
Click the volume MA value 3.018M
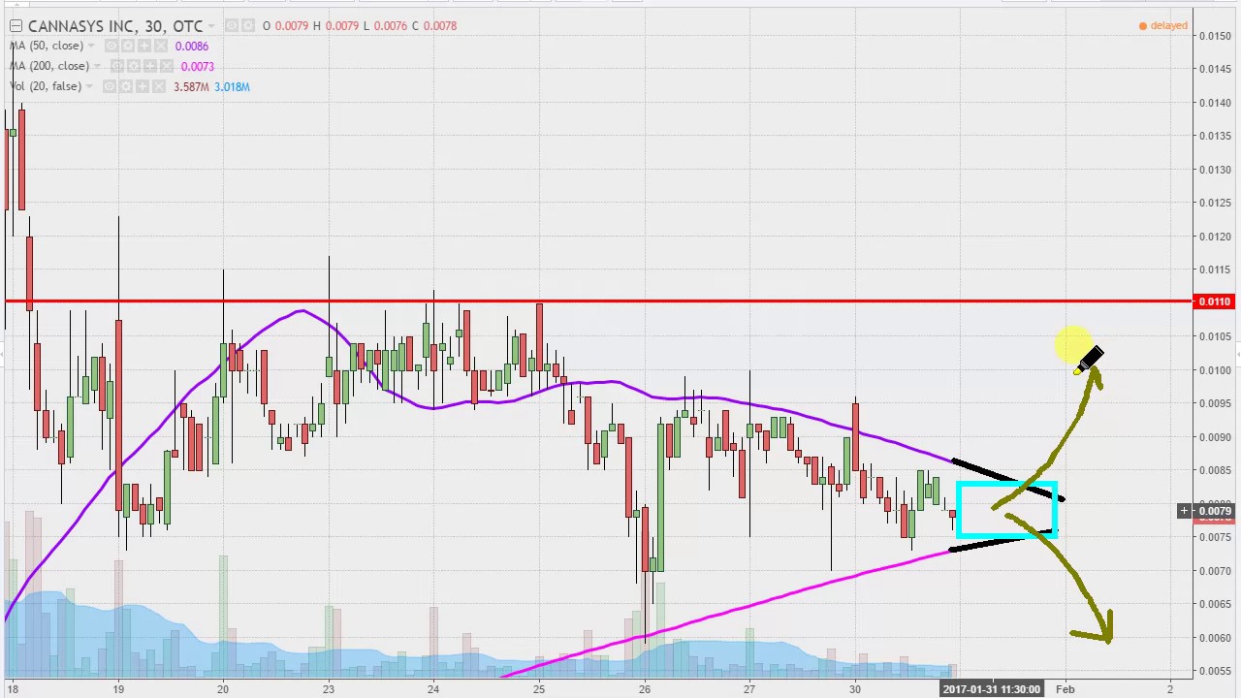coord(232,87)
